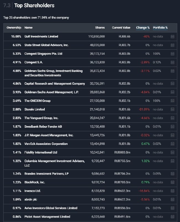Open details icon for The Vanguard Group row
This screenshot has height=222, width=180.
click(x=172, y=118)
